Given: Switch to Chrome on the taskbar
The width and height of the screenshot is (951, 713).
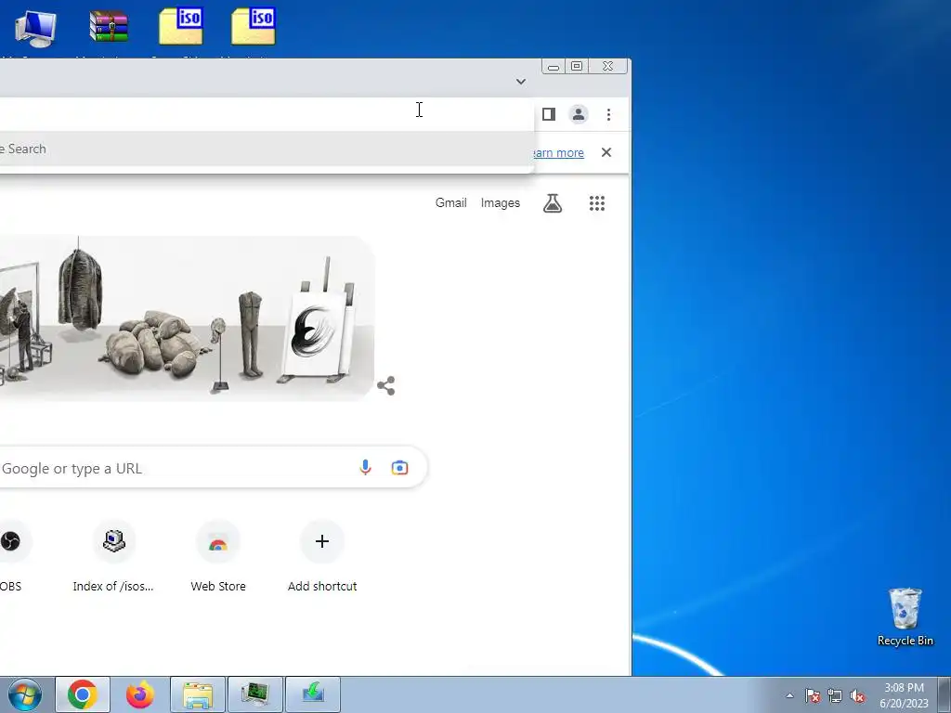Looking at the screenshot, I should pos(83,694).
